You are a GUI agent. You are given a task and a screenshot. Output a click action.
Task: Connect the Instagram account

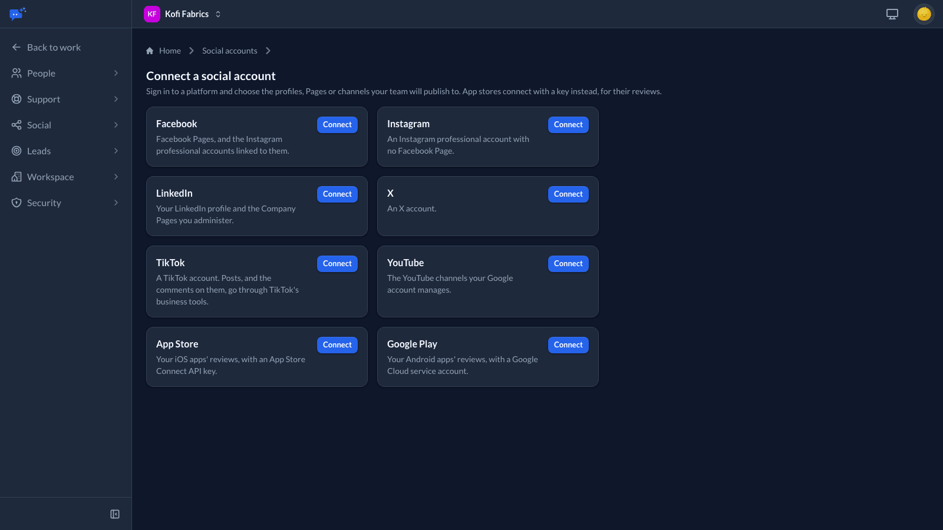[x=568, y=125]
